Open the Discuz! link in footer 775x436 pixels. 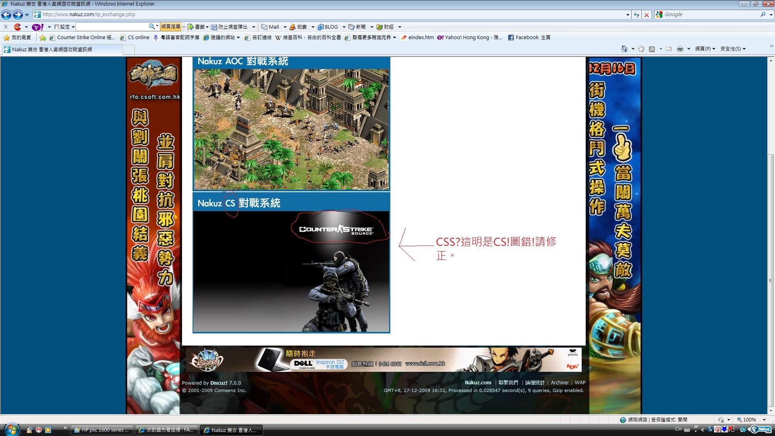[x=219, y=383]
